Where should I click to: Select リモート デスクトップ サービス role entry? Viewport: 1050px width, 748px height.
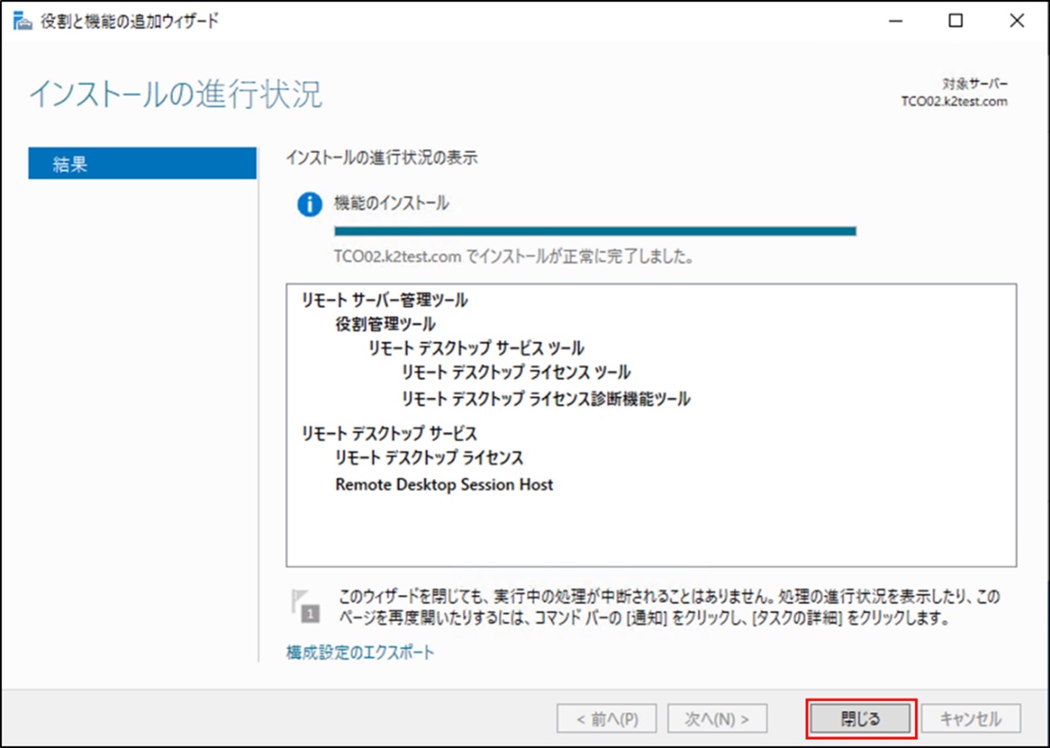click(389, 434)
